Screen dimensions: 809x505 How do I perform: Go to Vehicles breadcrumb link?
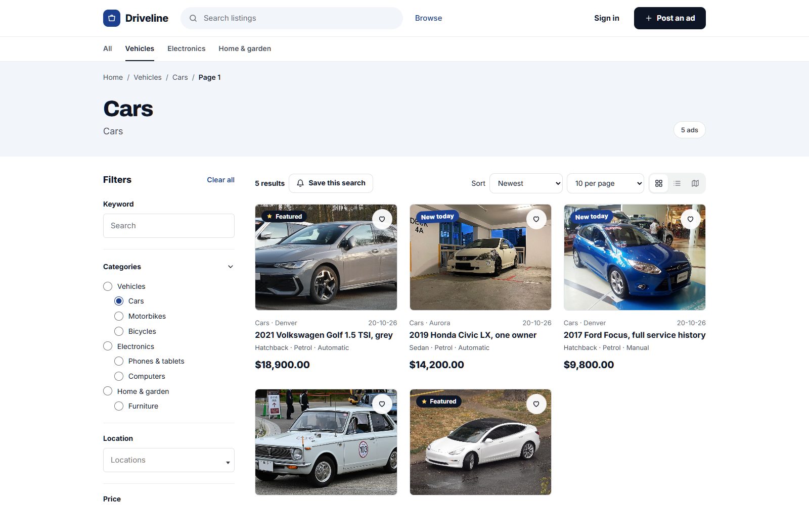148,77
